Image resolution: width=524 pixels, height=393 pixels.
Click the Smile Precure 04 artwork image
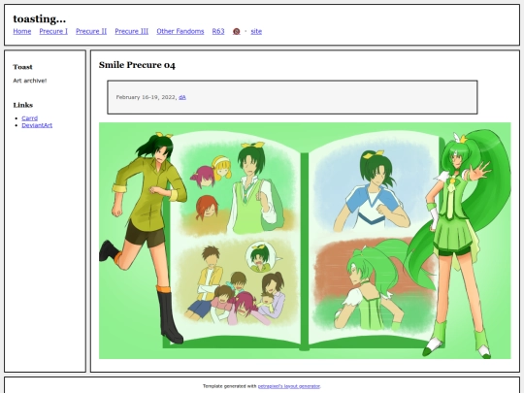[x=305, y=241]
